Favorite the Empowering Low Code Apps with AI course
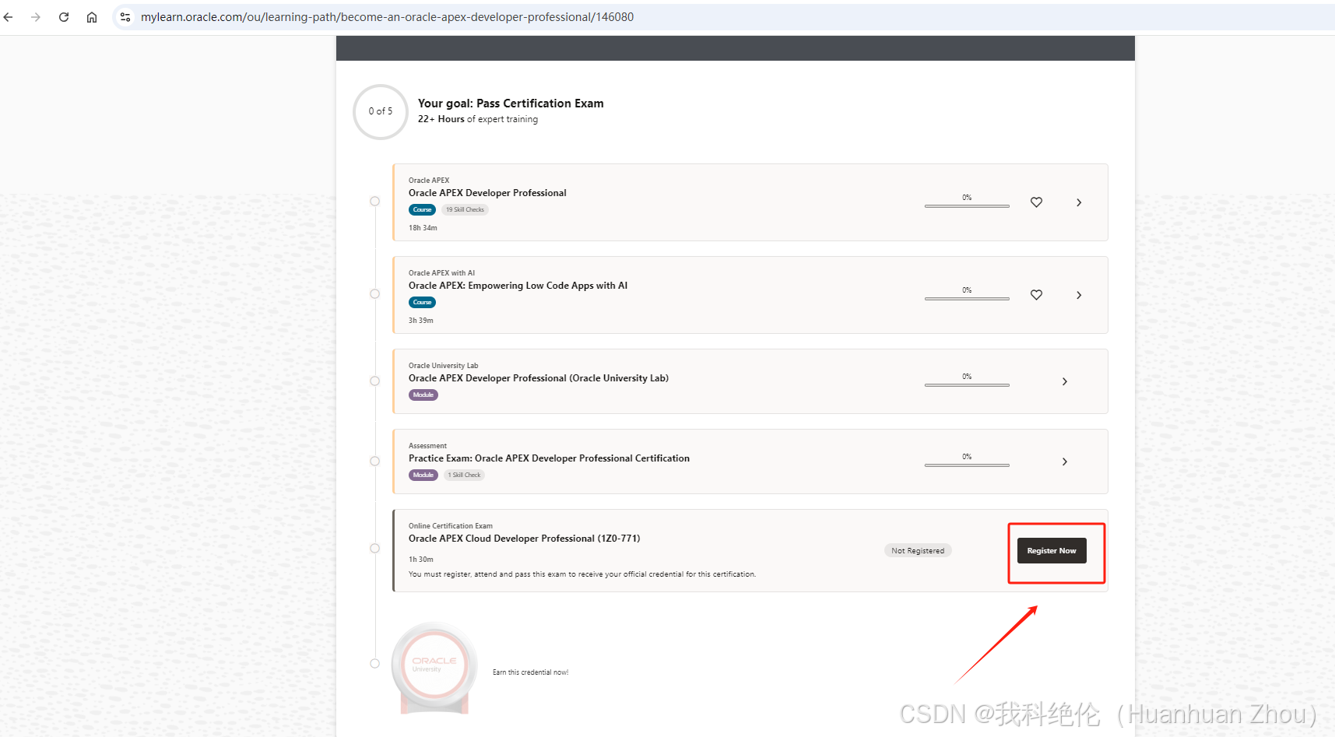The width and height of the screenshot is (1335, 737). (x=1036, y=295)
